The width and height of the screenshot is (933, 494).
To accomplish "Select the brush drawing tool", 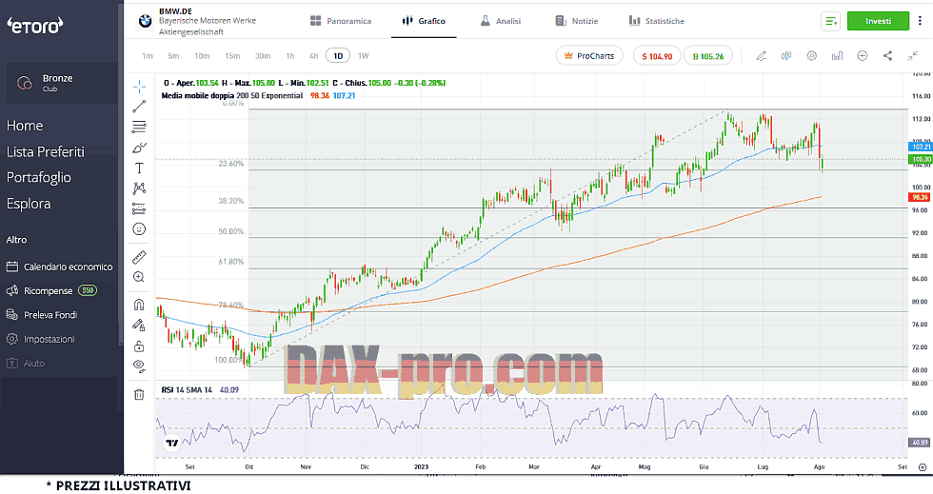I will click(x=139, y=148).
